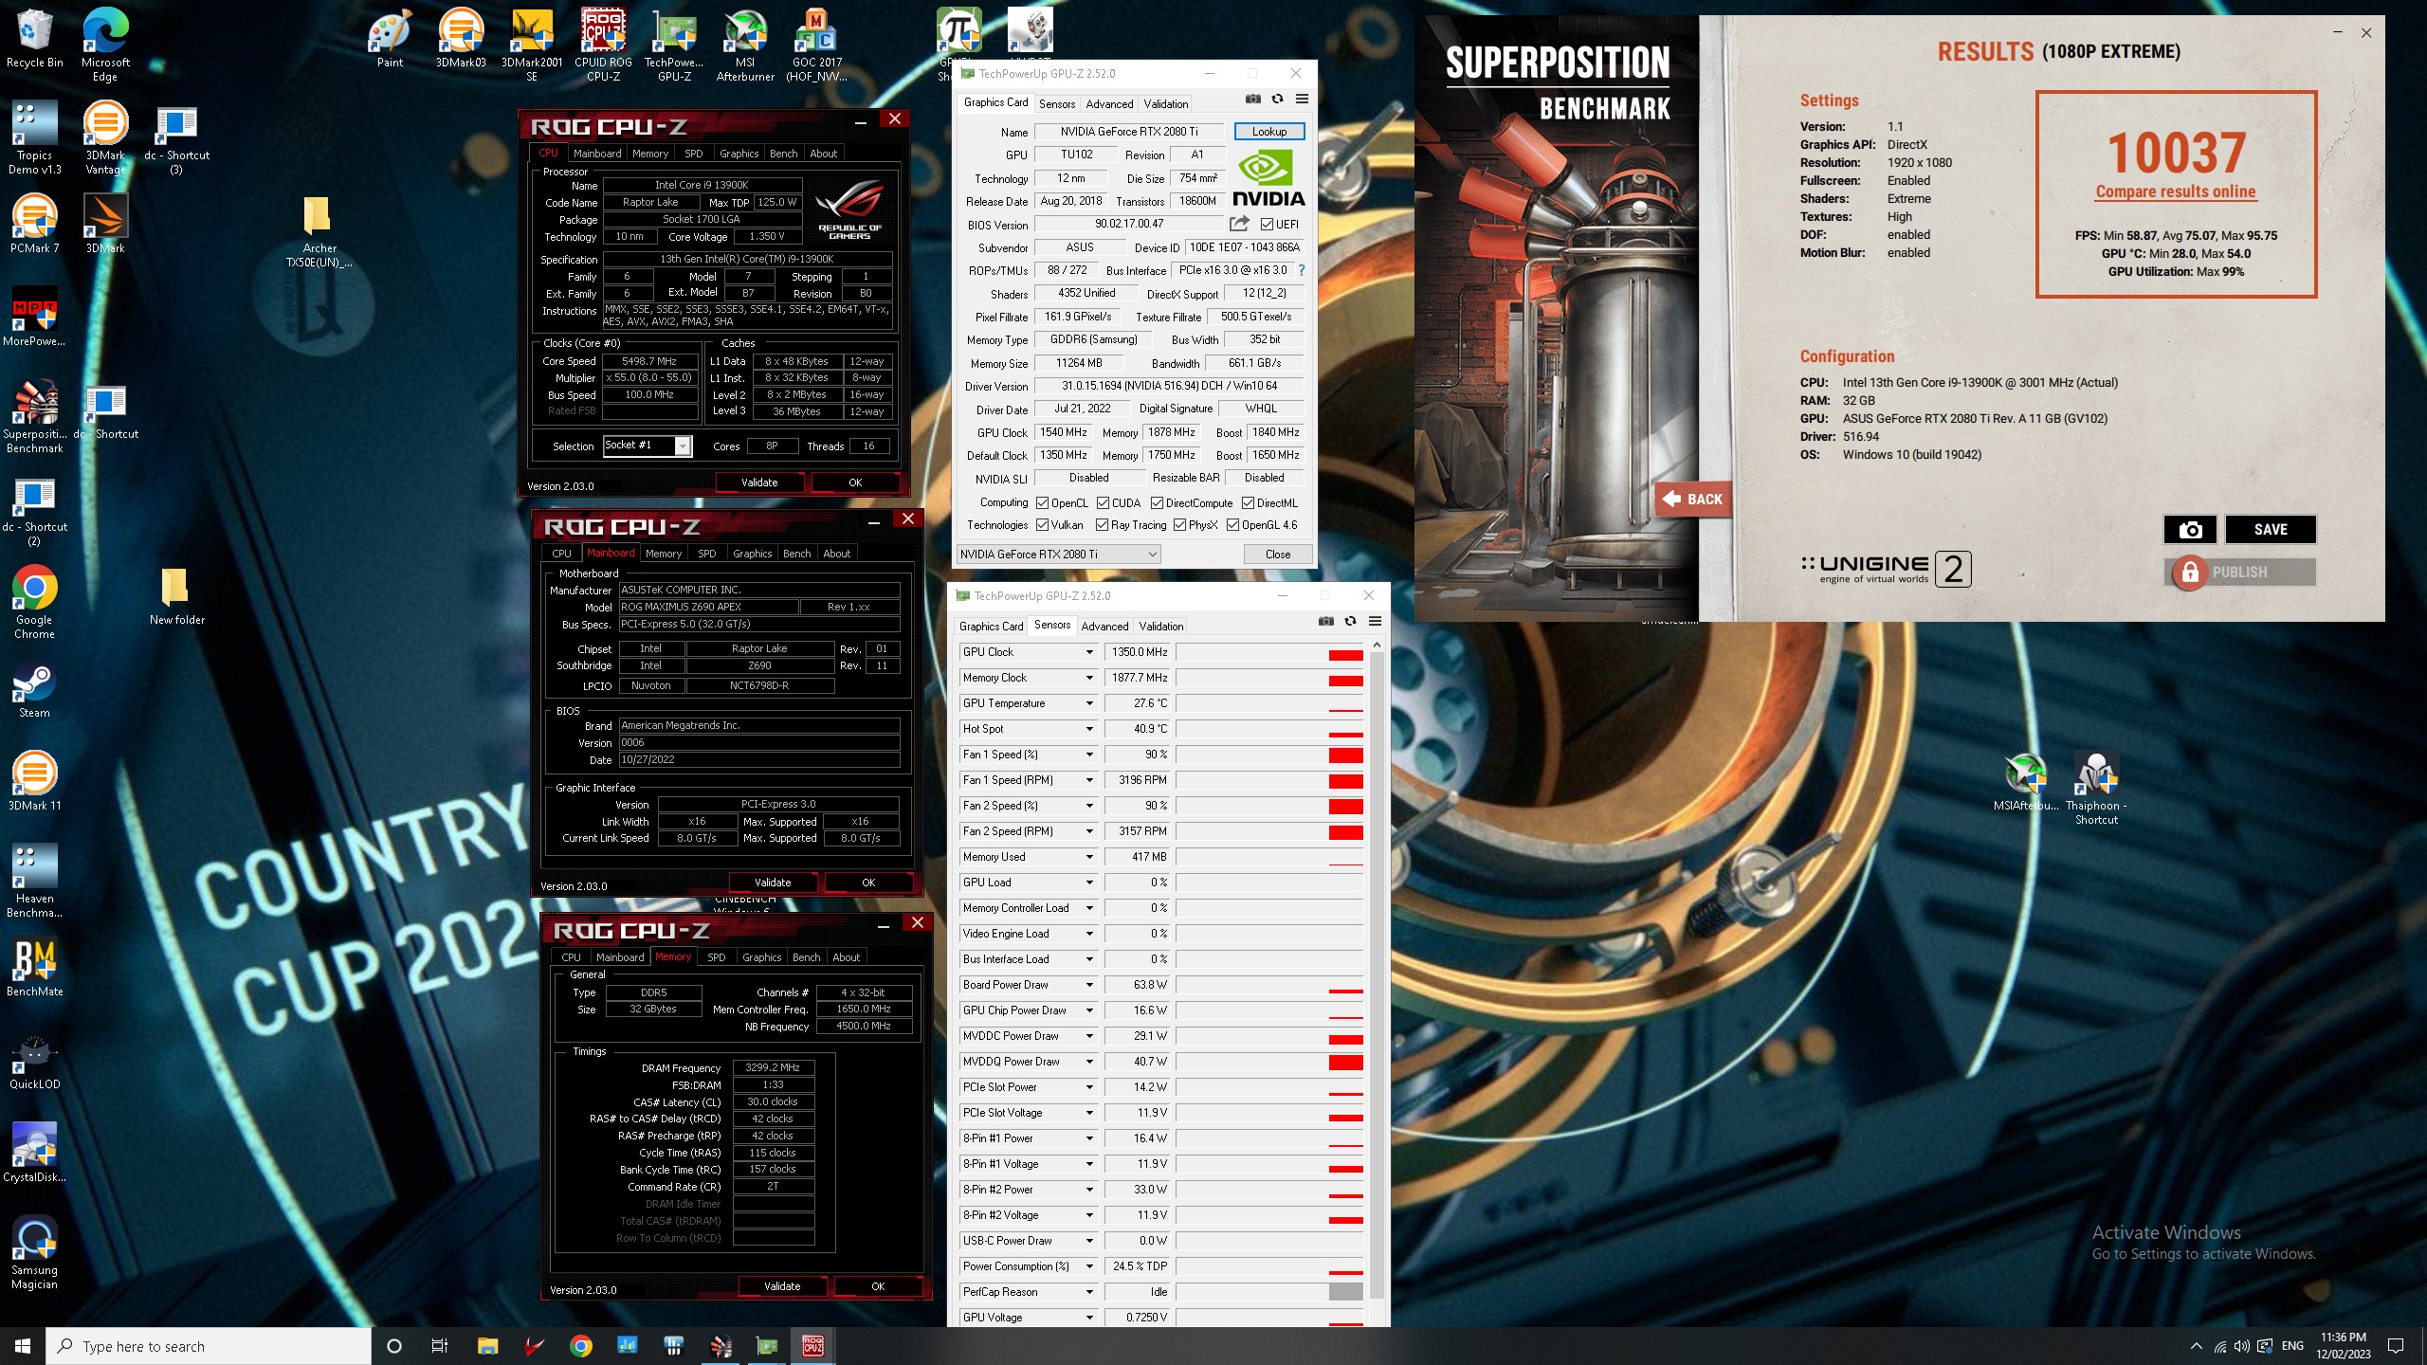Expand GPU Temperature sensor dropdown arrow
Viewport: 2427px width, 1365px height.
(x=1089, y=703)
